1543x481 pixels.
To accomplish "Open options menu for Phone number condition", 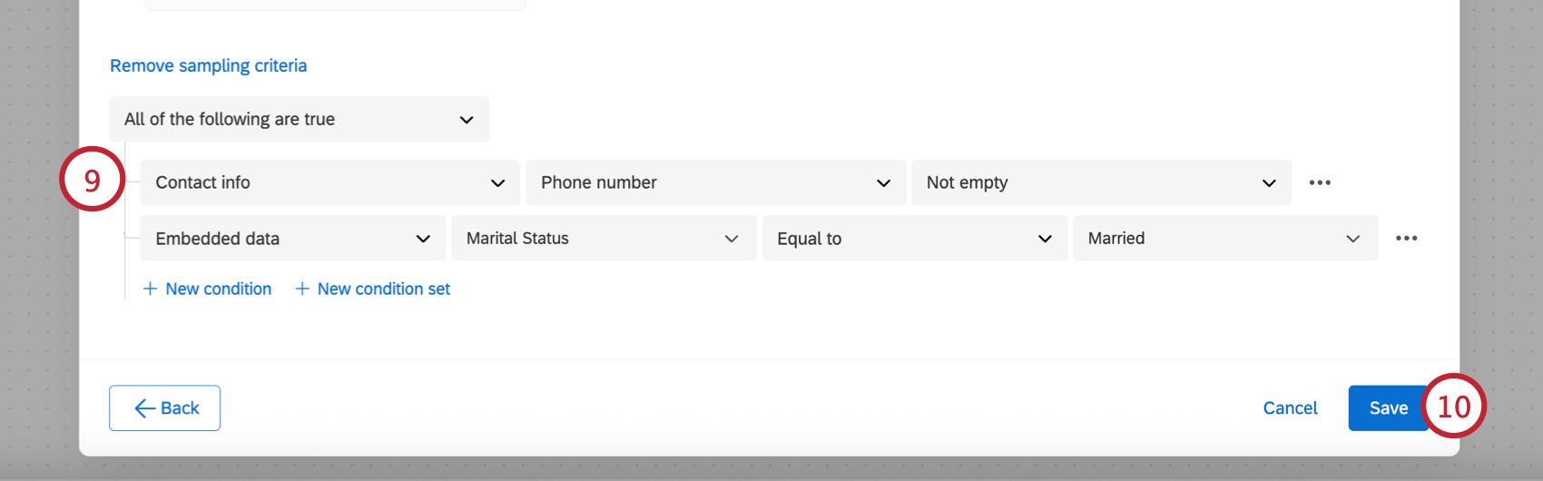I will [x=1320, y=182].
